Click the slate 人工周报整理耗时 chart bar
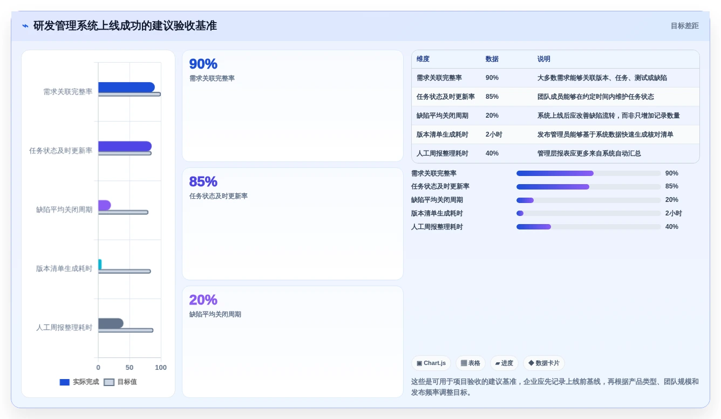This screenshot has height=419, width=721. (x=111, y=323)
